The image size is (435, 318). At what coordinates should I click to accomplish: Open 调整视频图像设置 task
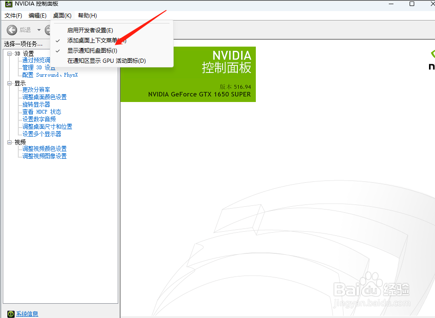coord(44,156)
